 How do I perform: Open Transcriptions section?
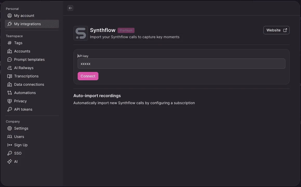(x=32, y=76)
